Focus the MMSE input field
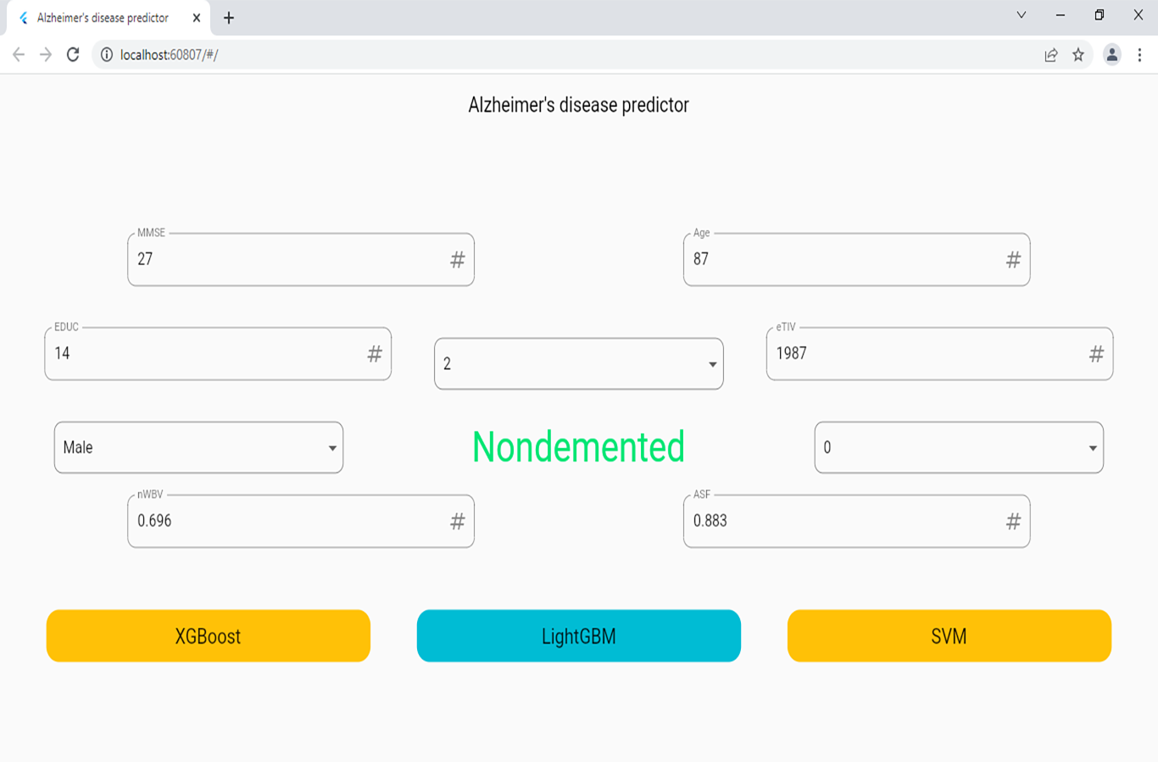The height and width of the screenshot is (762, 1158). [301, 259]
